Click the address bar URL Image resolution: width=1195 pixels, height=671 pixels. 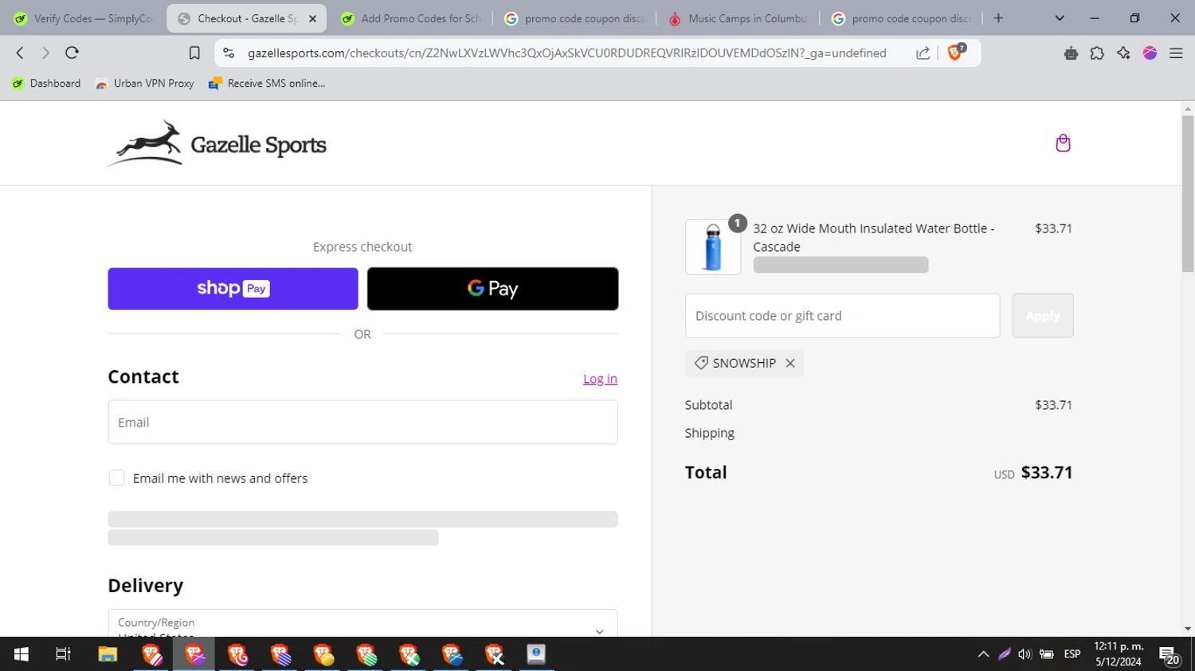pos(566,53)
